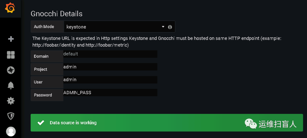Click the Gnocchi Details heading

[x=57, y=13]
